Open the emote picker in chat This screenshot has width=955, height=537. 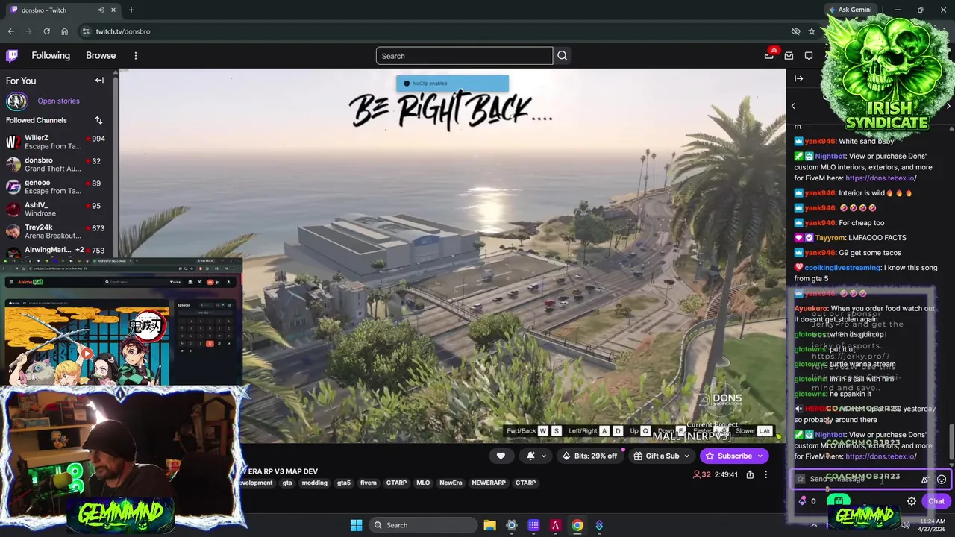(x=942, y=480)
